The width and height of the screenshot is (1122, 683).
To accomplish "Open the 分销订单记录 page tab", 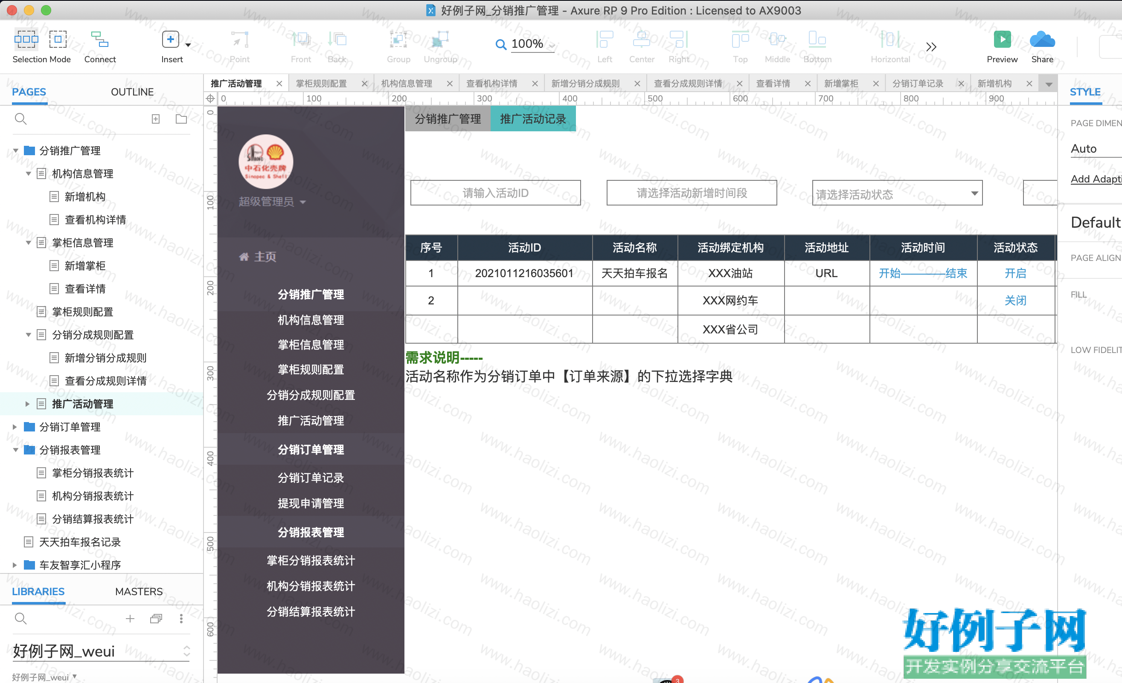I will (x=918, y=84).
